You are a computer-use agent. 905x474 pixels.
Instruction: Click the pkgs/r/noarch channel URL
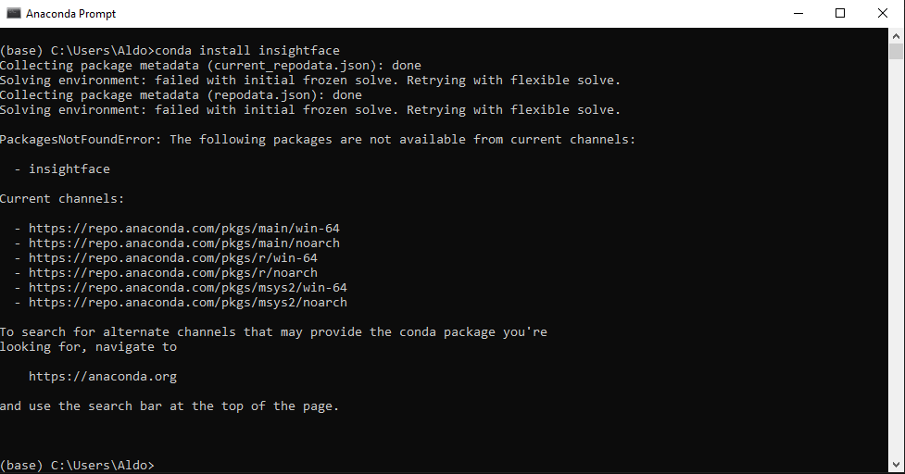pos(172,272)
